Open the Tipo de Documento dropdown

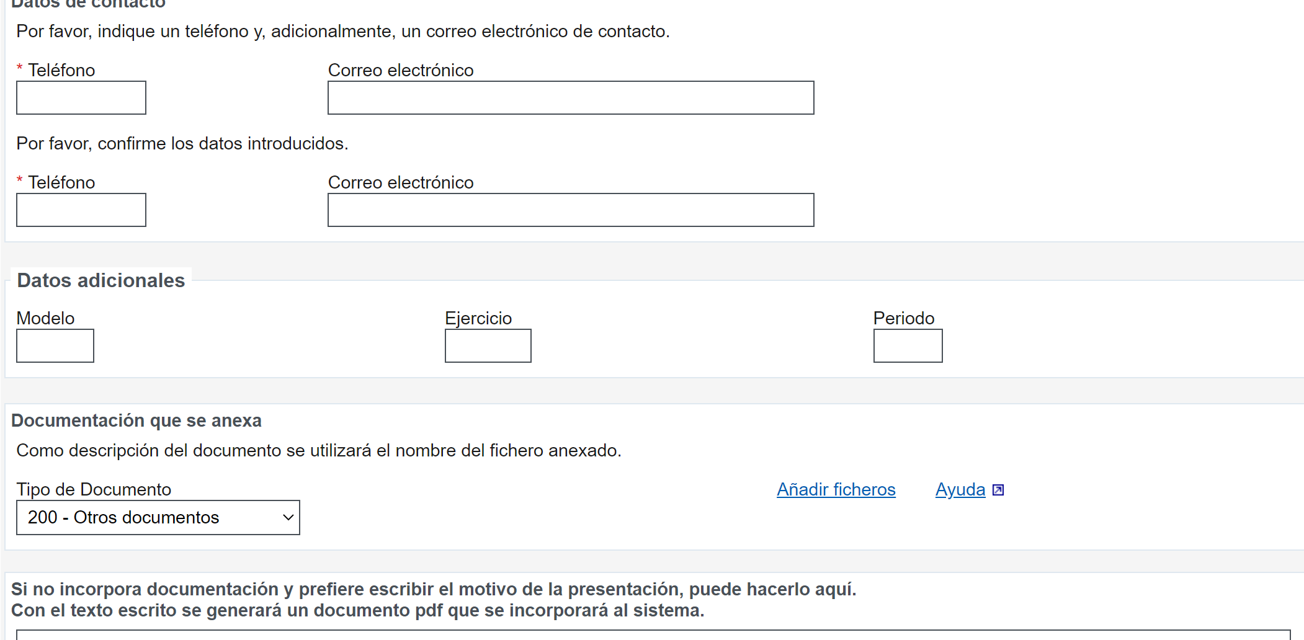pyautogui.click(x=158, y=517)
